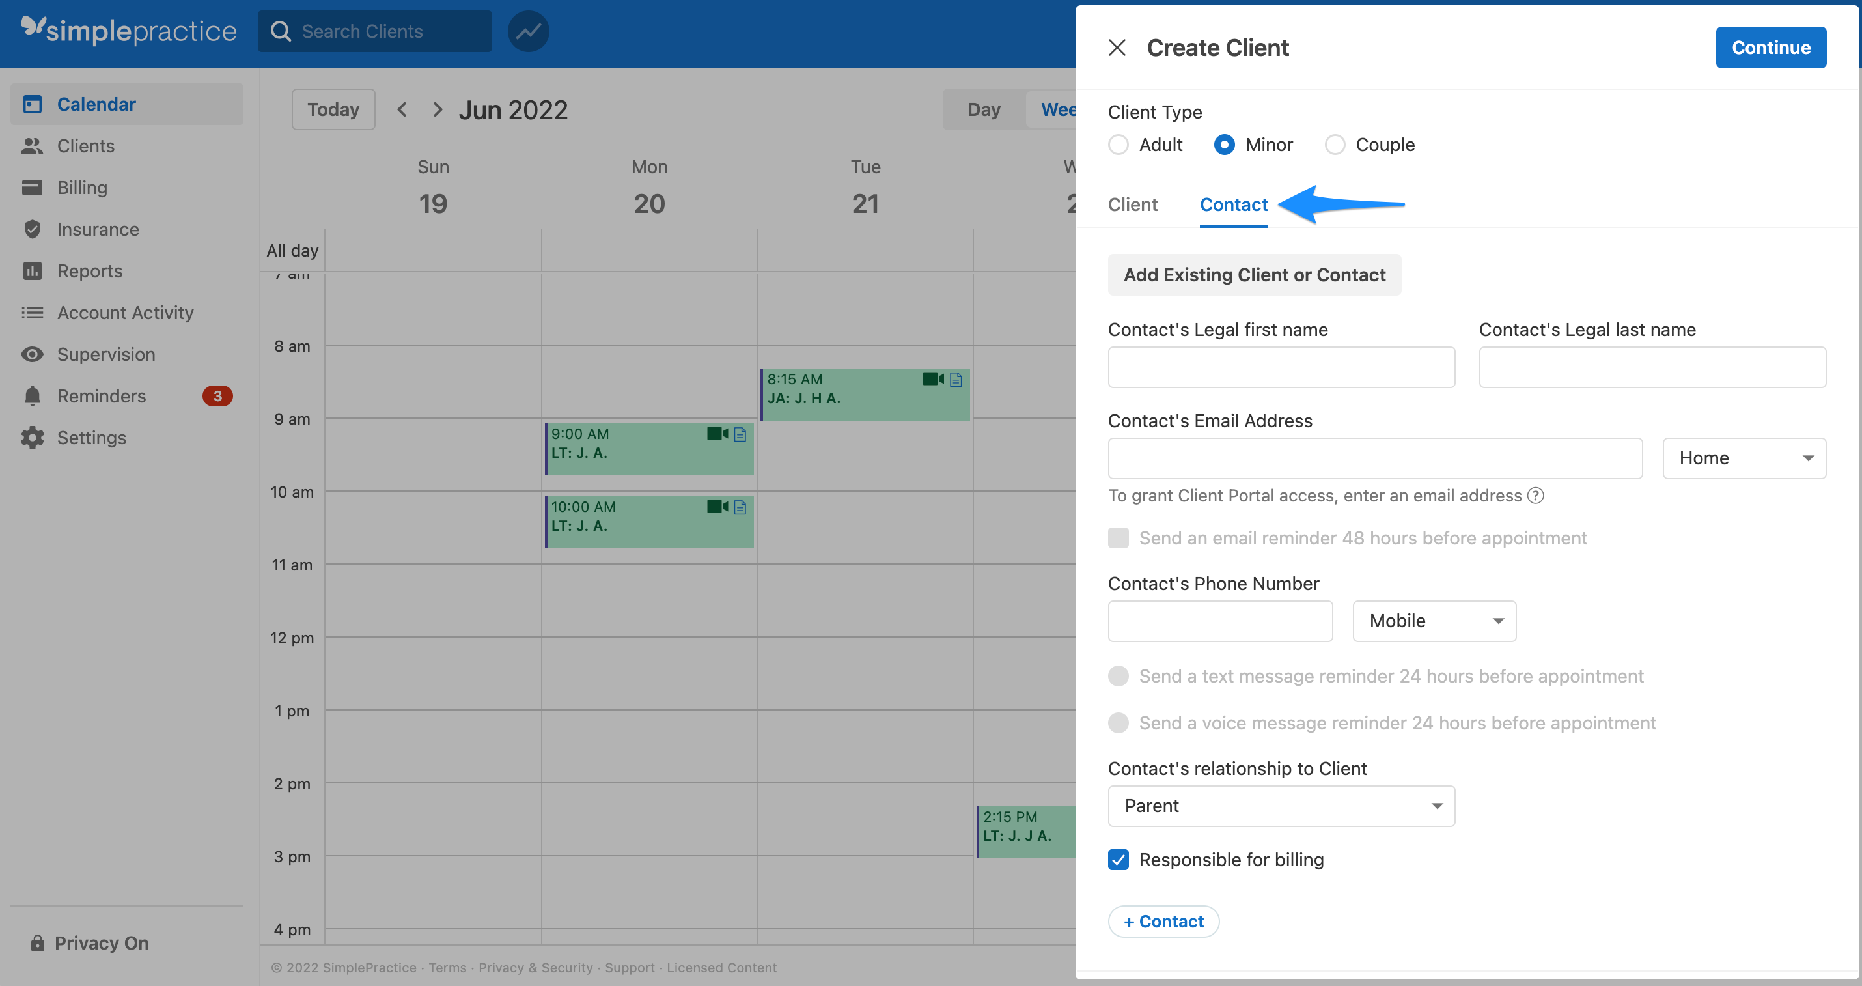1862x986 pixels.
Task: Click the Account Activity list icon
Action: click(32, 313)
